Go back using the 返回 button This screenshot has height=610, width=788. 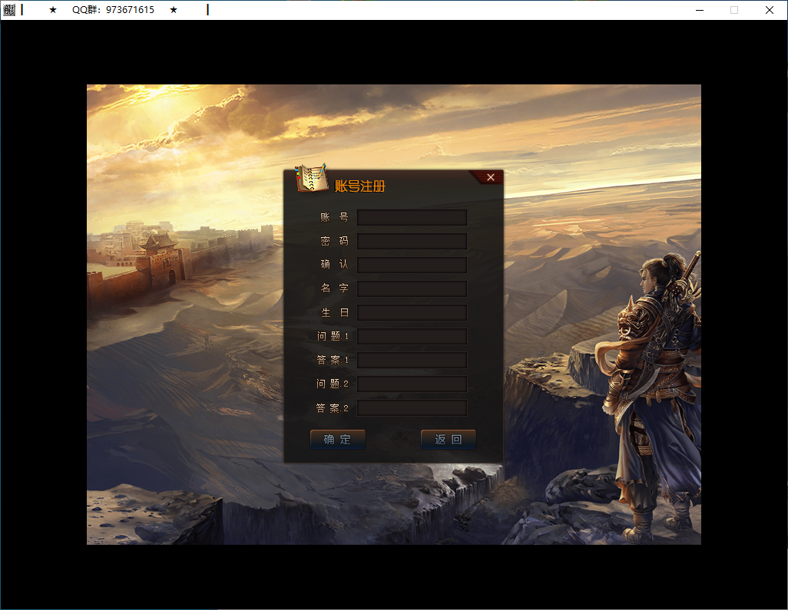click(x=449, y=440)
